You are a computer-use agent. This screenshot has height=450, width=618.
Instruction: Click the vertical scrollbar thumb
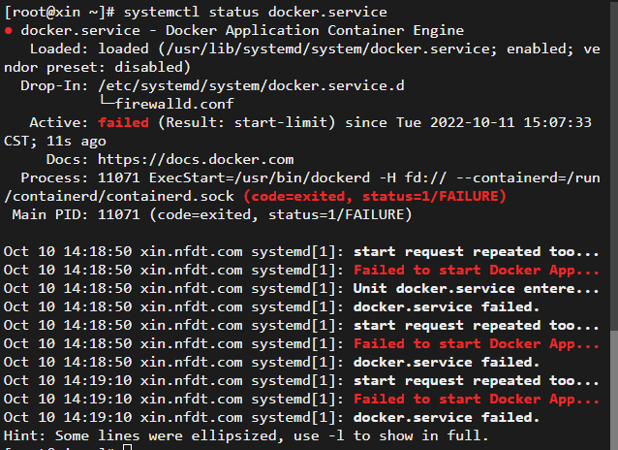[614, 389]
